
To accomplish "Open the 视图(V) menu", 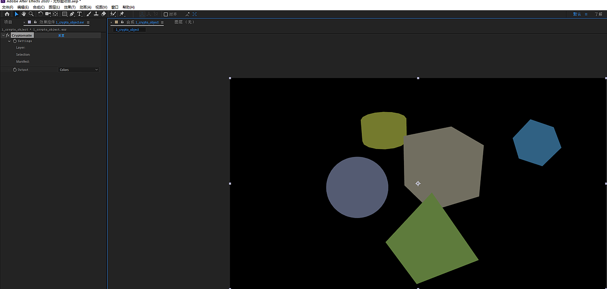I will pyautogui.click(x=101, y=8).
